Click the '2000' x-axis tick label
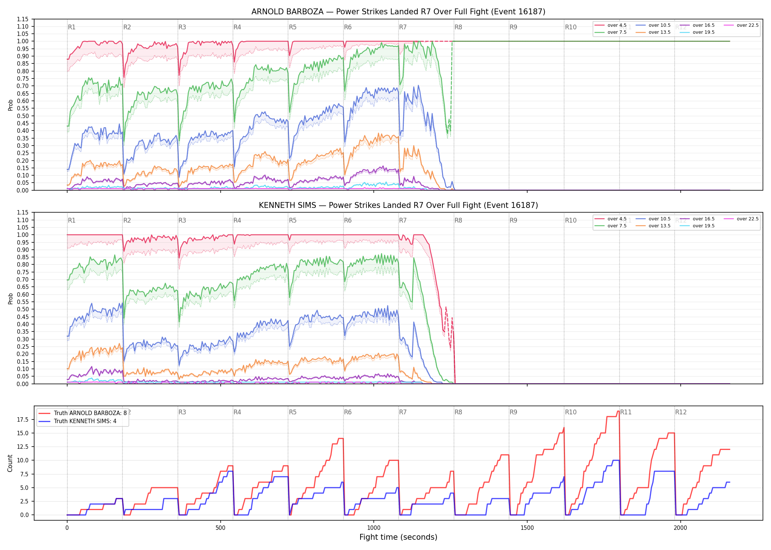 [680, 528]
